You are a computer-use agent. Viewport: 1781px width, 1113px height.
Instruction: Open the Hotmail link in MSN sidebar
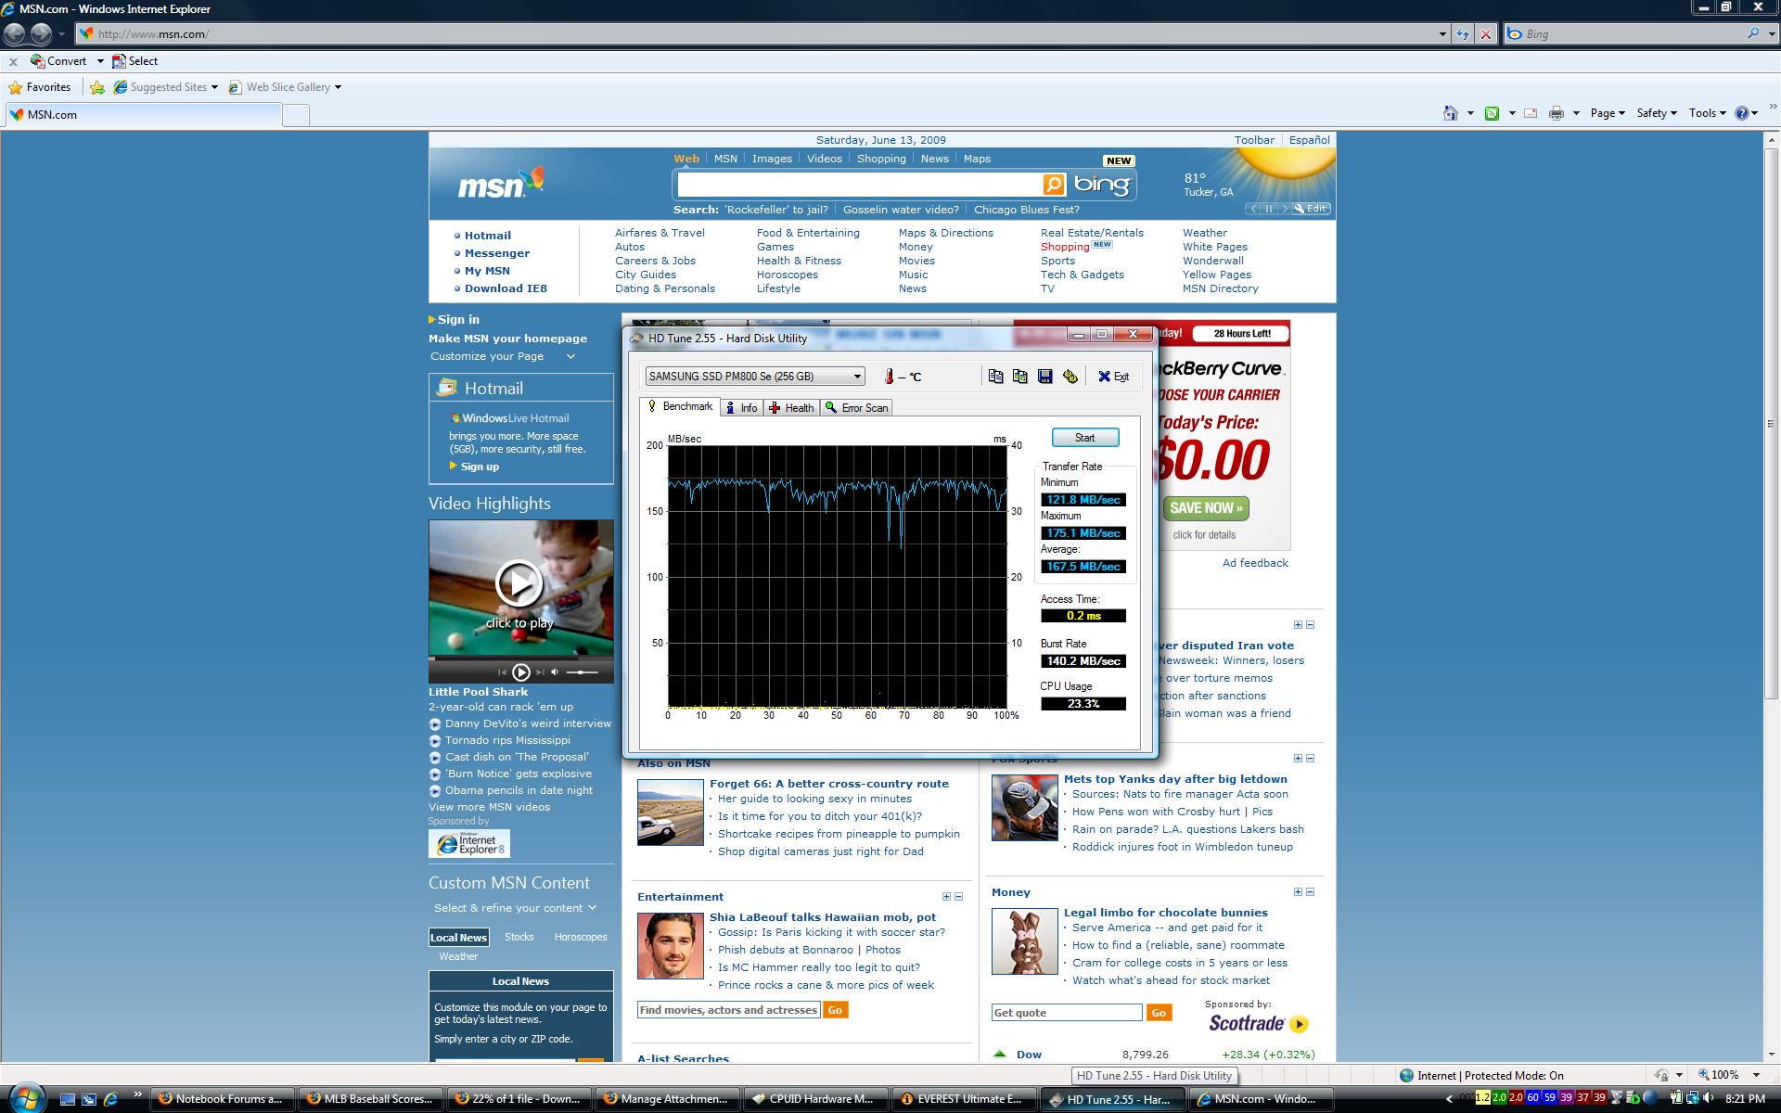tap(488, 236)
